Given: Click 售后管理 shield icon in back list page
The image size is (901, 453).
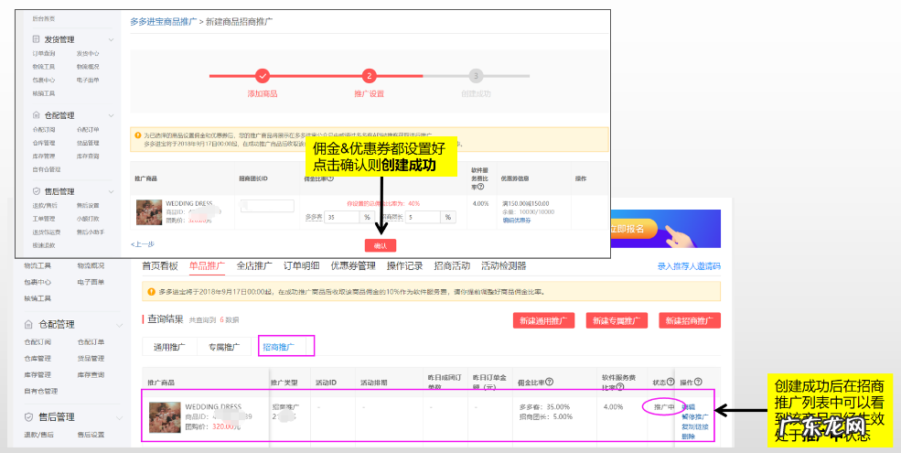Looking at the screenshot, I should [28, 417].
